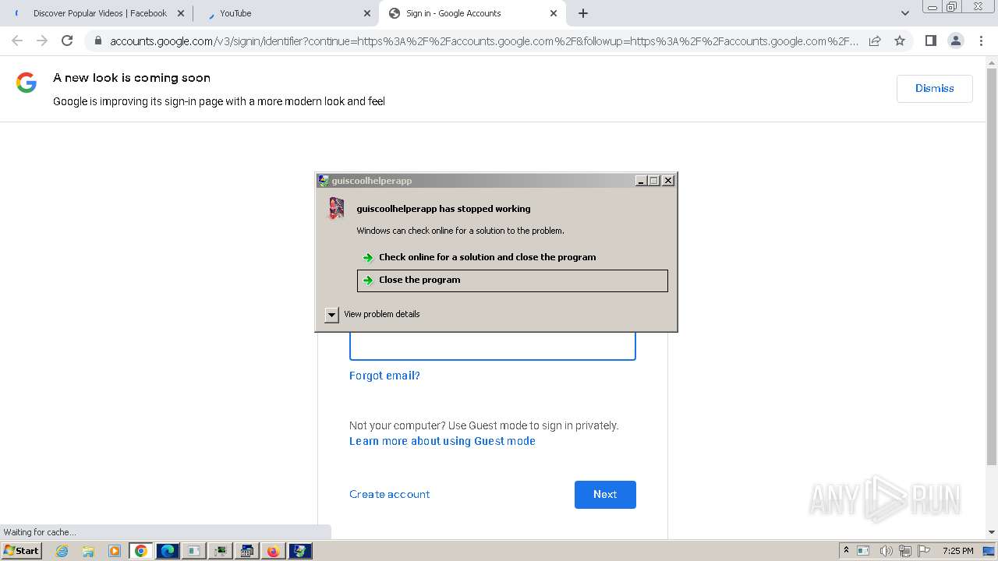Viewport: 998px width, 561px height.
Task: Open Chrome three-dot menu
Action: point(981,41)
